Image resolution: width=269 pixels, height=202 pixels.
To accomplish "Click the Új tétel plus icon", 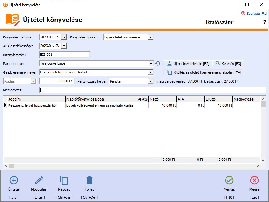I will 14,181.
